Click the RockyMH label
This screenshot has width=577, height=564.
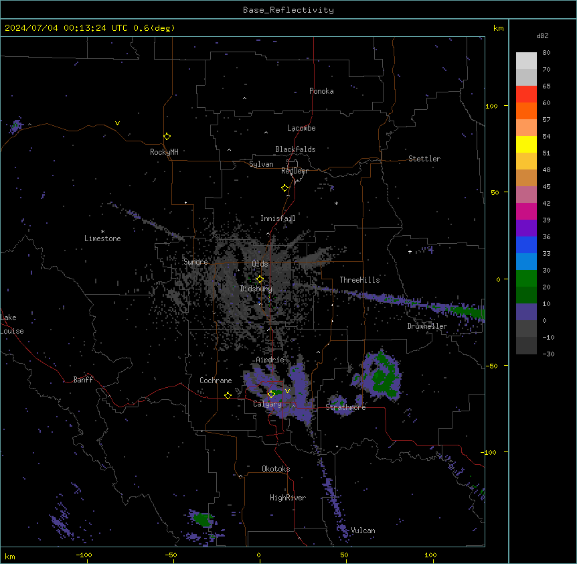click(164, 152)
